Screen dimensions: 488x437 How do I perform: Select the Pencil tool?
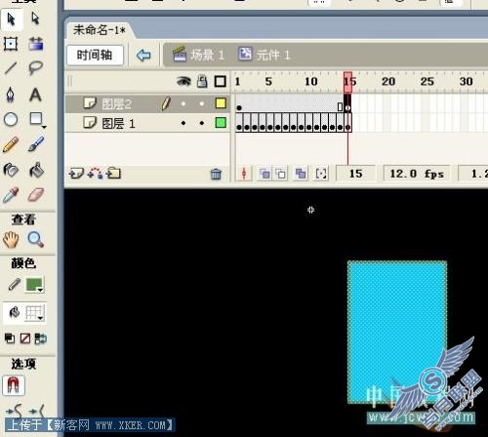(11, 144)
